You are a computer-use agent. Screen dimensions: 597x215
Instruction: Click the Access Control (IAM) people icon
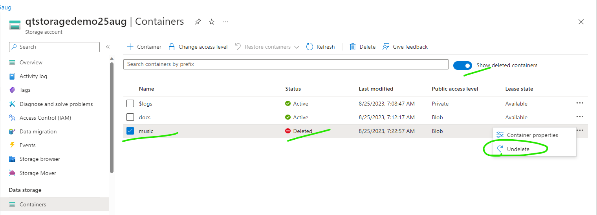tap(13, 118)
